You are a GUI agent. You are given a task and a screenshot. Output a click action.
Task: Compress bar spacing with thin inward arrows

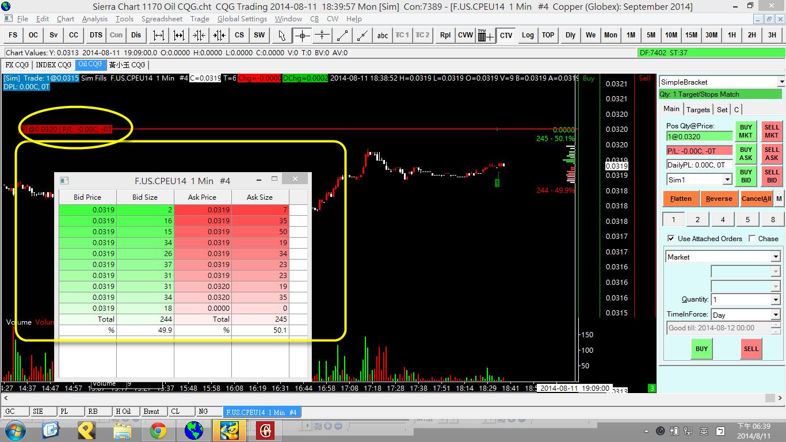[199, 35]
